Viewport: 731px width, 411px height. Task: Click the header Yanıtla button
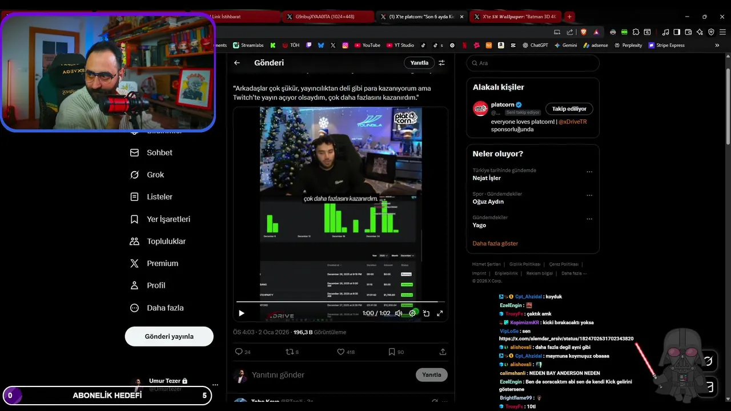(419, 63)
